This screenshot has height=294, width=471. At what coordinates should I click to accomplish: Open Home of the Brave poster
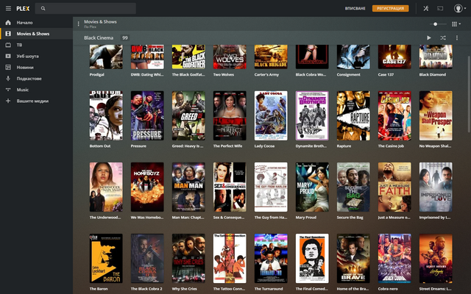(x=353, y=258)
